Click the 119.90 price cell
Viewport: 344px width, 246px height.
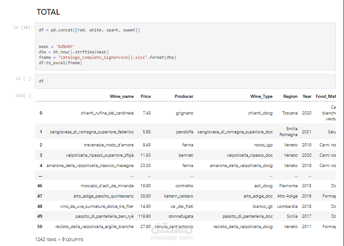144,216
